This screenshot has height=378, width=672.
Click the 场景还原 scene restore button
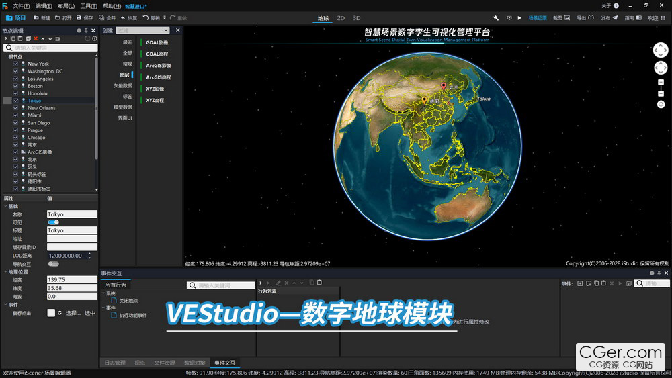538,18
